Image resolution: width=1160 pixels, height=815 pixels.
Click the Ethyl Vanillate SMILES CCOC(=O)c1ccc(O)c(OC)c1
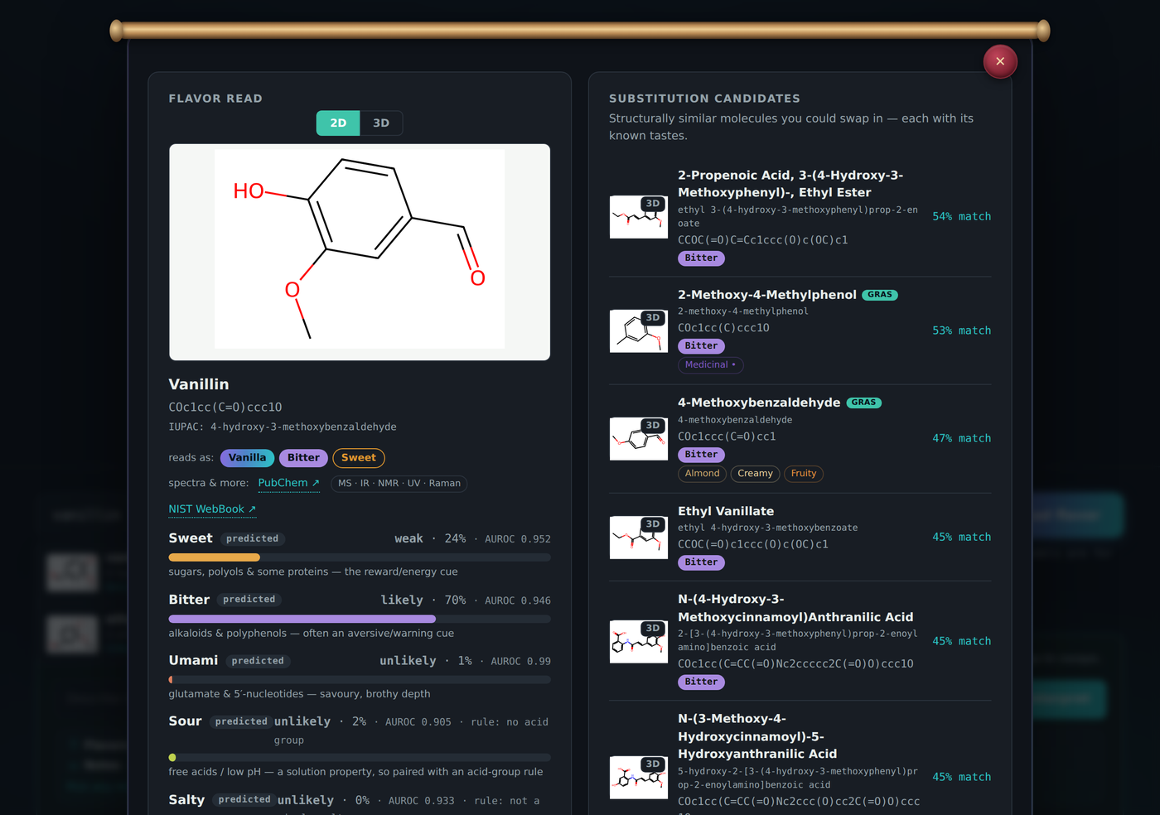(x=753, y=545)
